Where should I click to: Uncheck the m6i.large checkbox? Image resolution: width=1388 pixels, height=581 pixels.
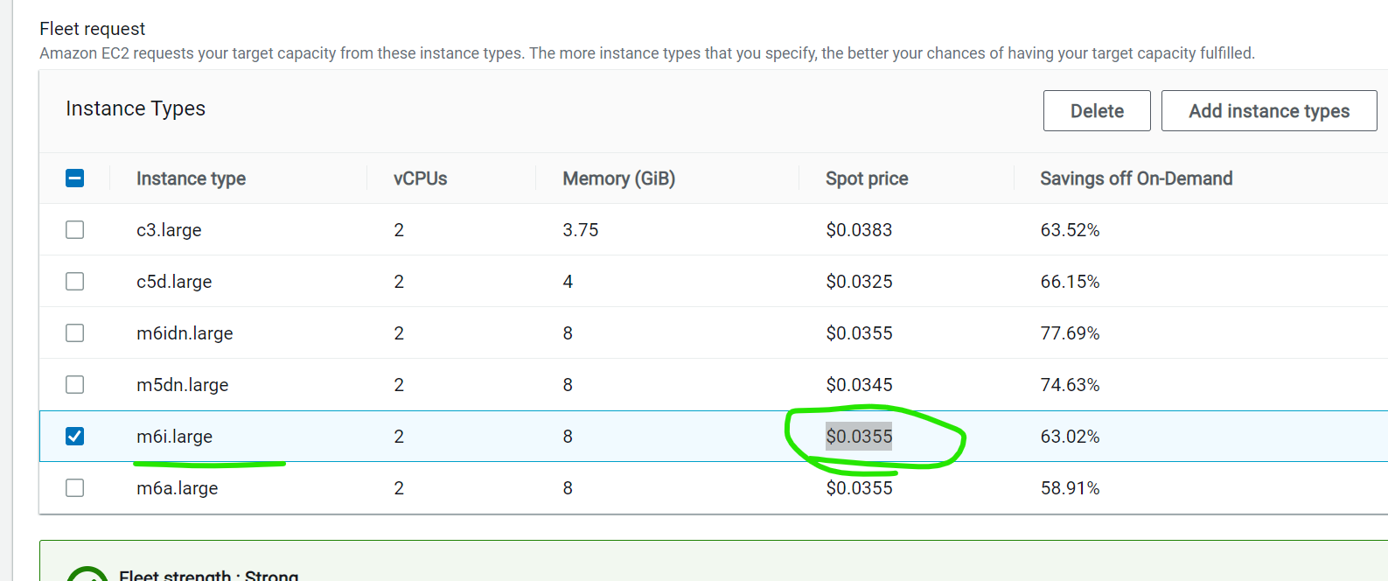(x=75, y=436)
